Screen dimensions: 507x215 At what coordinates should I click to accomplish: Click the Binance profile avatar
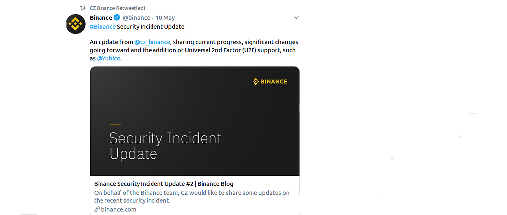tap(76, 24)
